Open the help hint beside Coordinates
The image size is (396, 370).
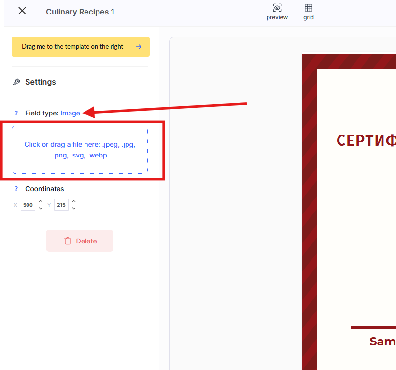pos(16,189)
